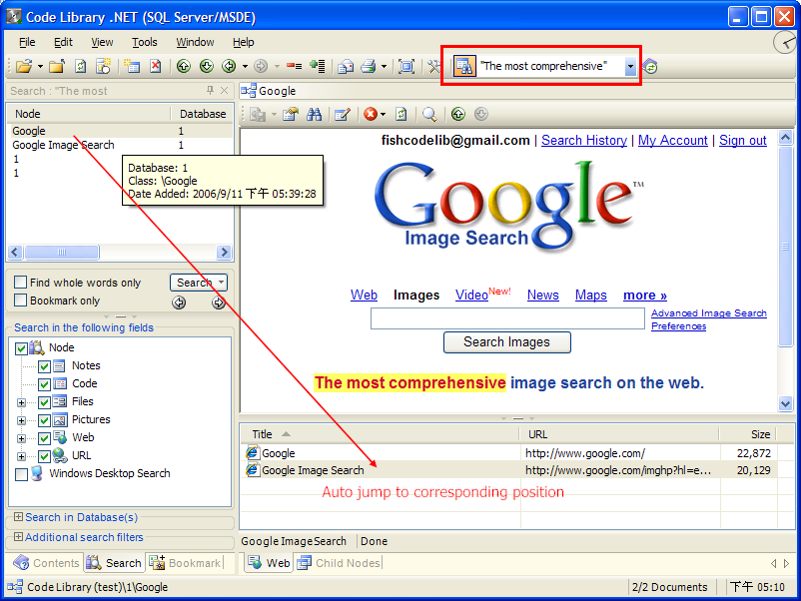
Task: Open the dropdown arrow beside the printer icon
Action: (x=384, y=66)
